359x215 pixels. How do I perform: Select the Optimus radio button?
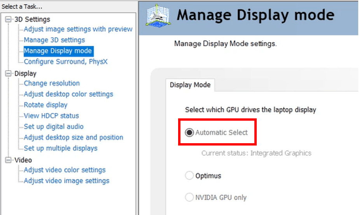click(x=189, y=176)
